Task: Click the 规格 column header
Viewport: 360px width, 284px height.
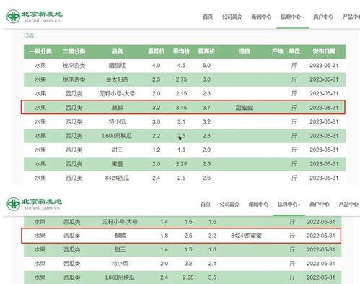Action: (244, 51)
